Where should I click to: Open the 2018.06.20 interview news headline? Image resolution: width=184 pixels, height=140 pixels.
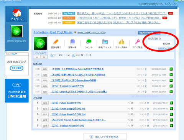[119, 18]
